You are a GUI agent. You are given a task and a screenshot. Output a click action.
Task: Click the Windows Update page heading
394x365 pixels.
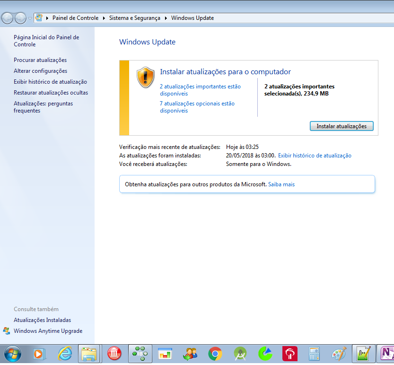pos(147,42)
